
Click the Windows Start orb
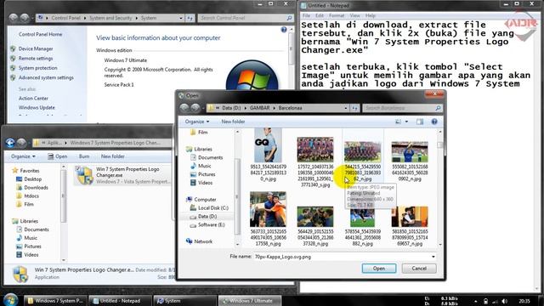pyautogui.click(x=10, y=299)
